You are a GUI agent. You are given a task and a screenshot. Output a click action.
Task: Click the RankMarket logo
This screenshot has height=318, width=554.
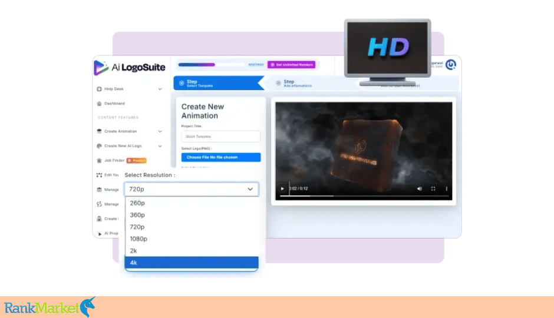(50, 307)
